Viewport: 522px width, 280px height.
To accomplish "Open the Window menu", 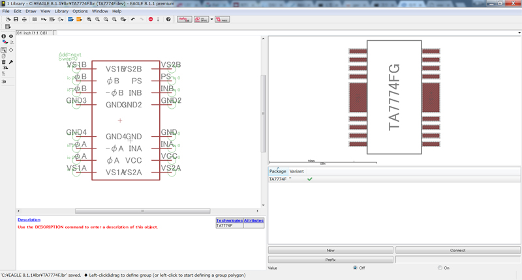I will coord(100,11).
